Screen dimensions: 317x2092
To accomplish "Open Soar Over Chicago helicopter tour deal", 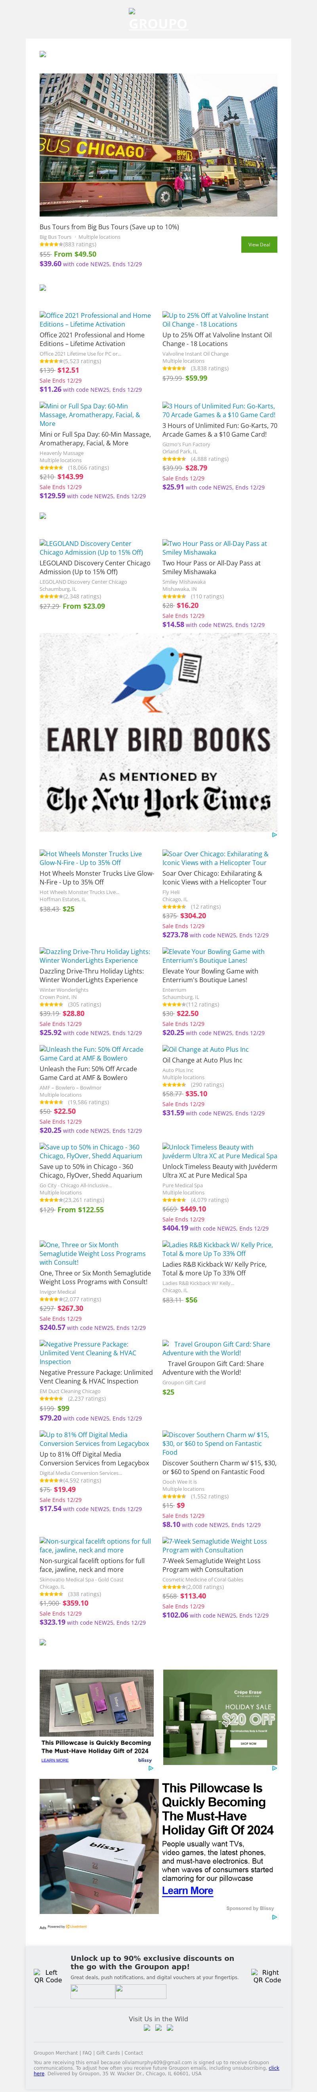I will point(216,858).
